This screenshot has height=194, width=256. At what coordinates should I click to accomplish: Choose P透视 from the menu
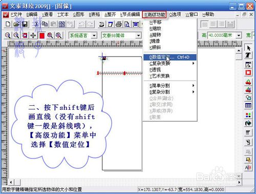tap(170, 70)
